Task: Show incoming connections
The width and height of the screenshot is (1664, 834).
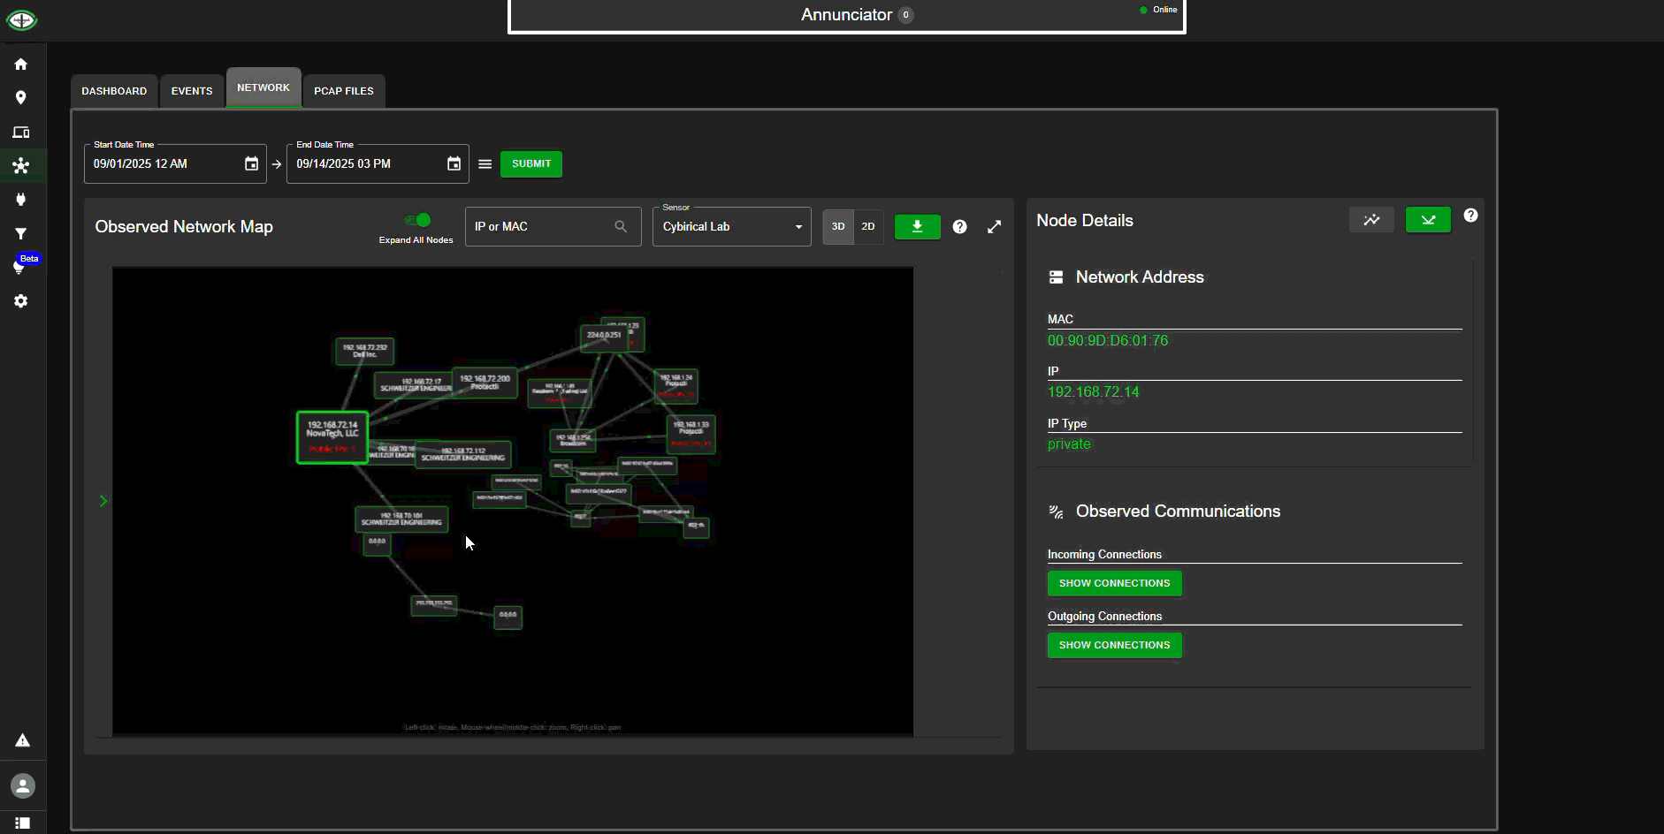Action: 1113,583
